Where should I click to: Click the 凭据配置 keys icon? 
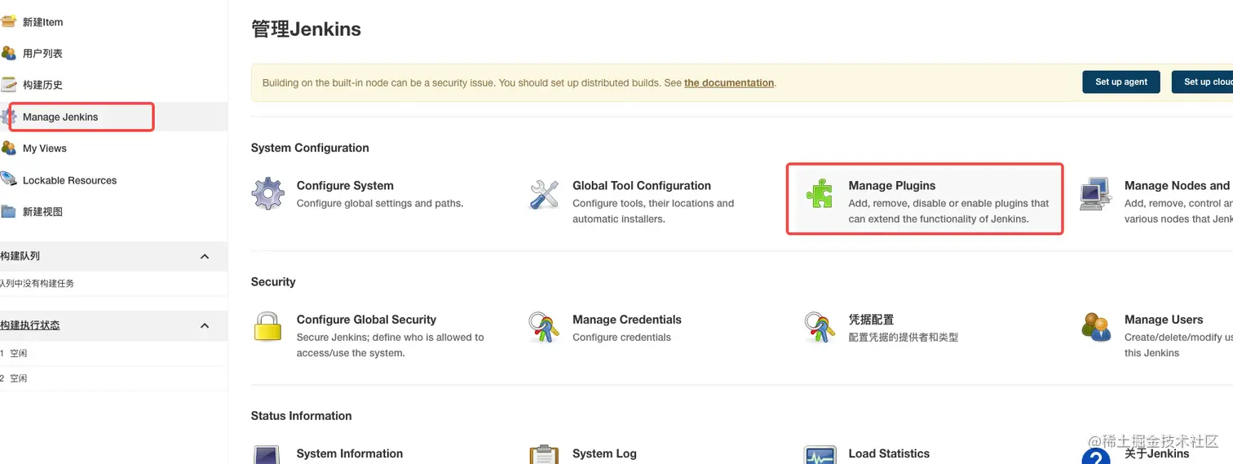[x=820, y=327]
